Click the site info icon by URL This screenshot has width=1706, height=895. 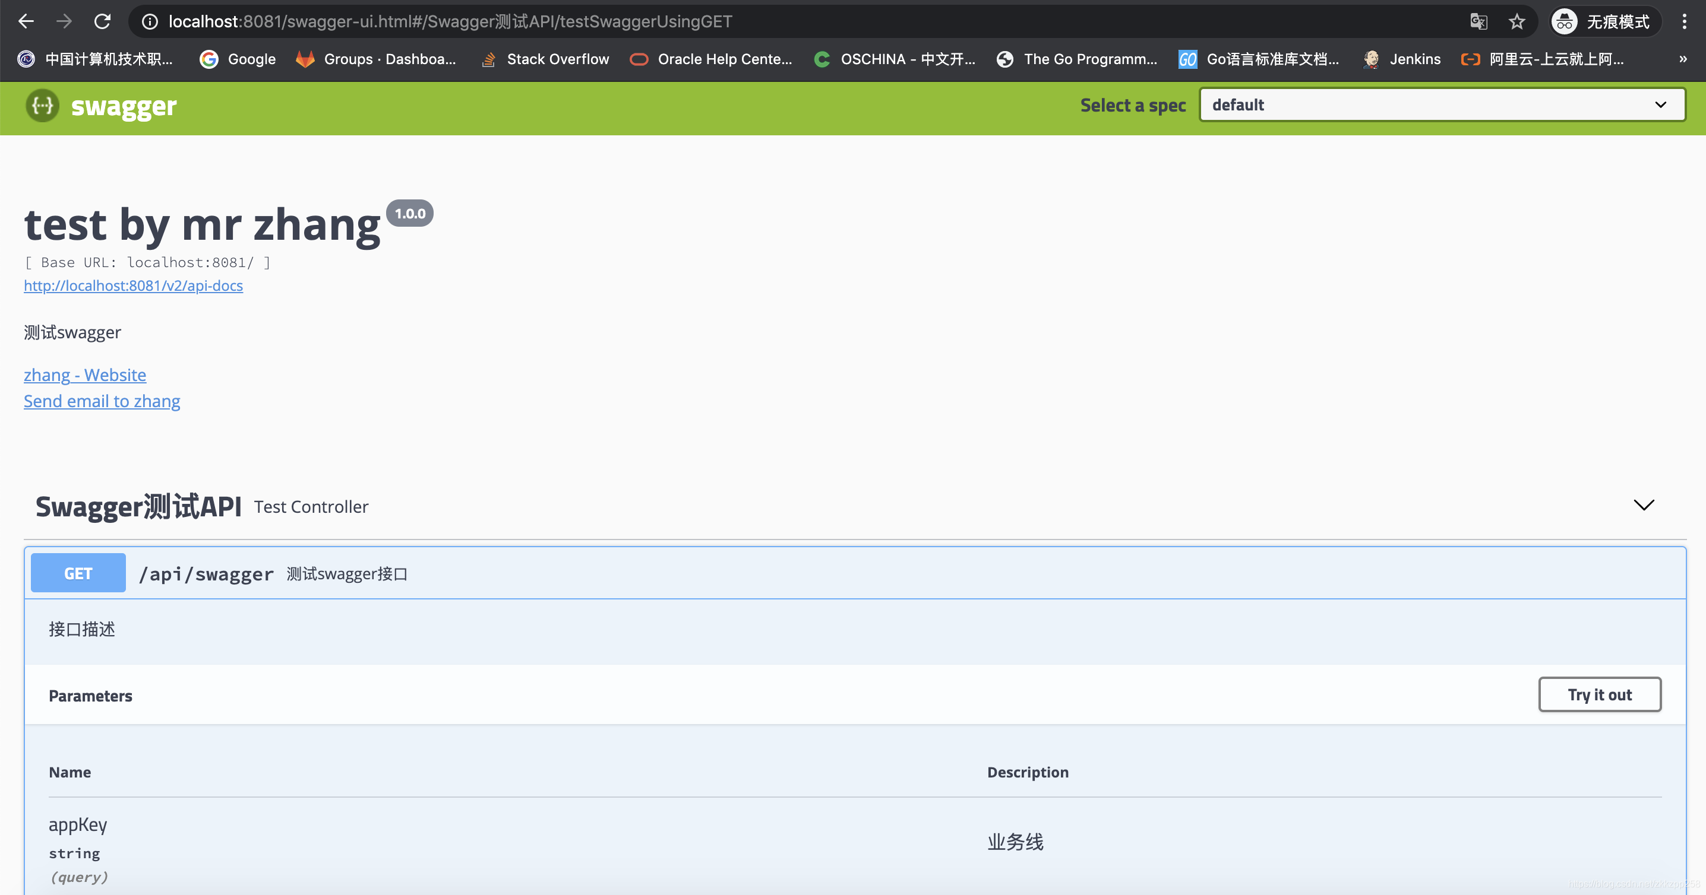150,21
